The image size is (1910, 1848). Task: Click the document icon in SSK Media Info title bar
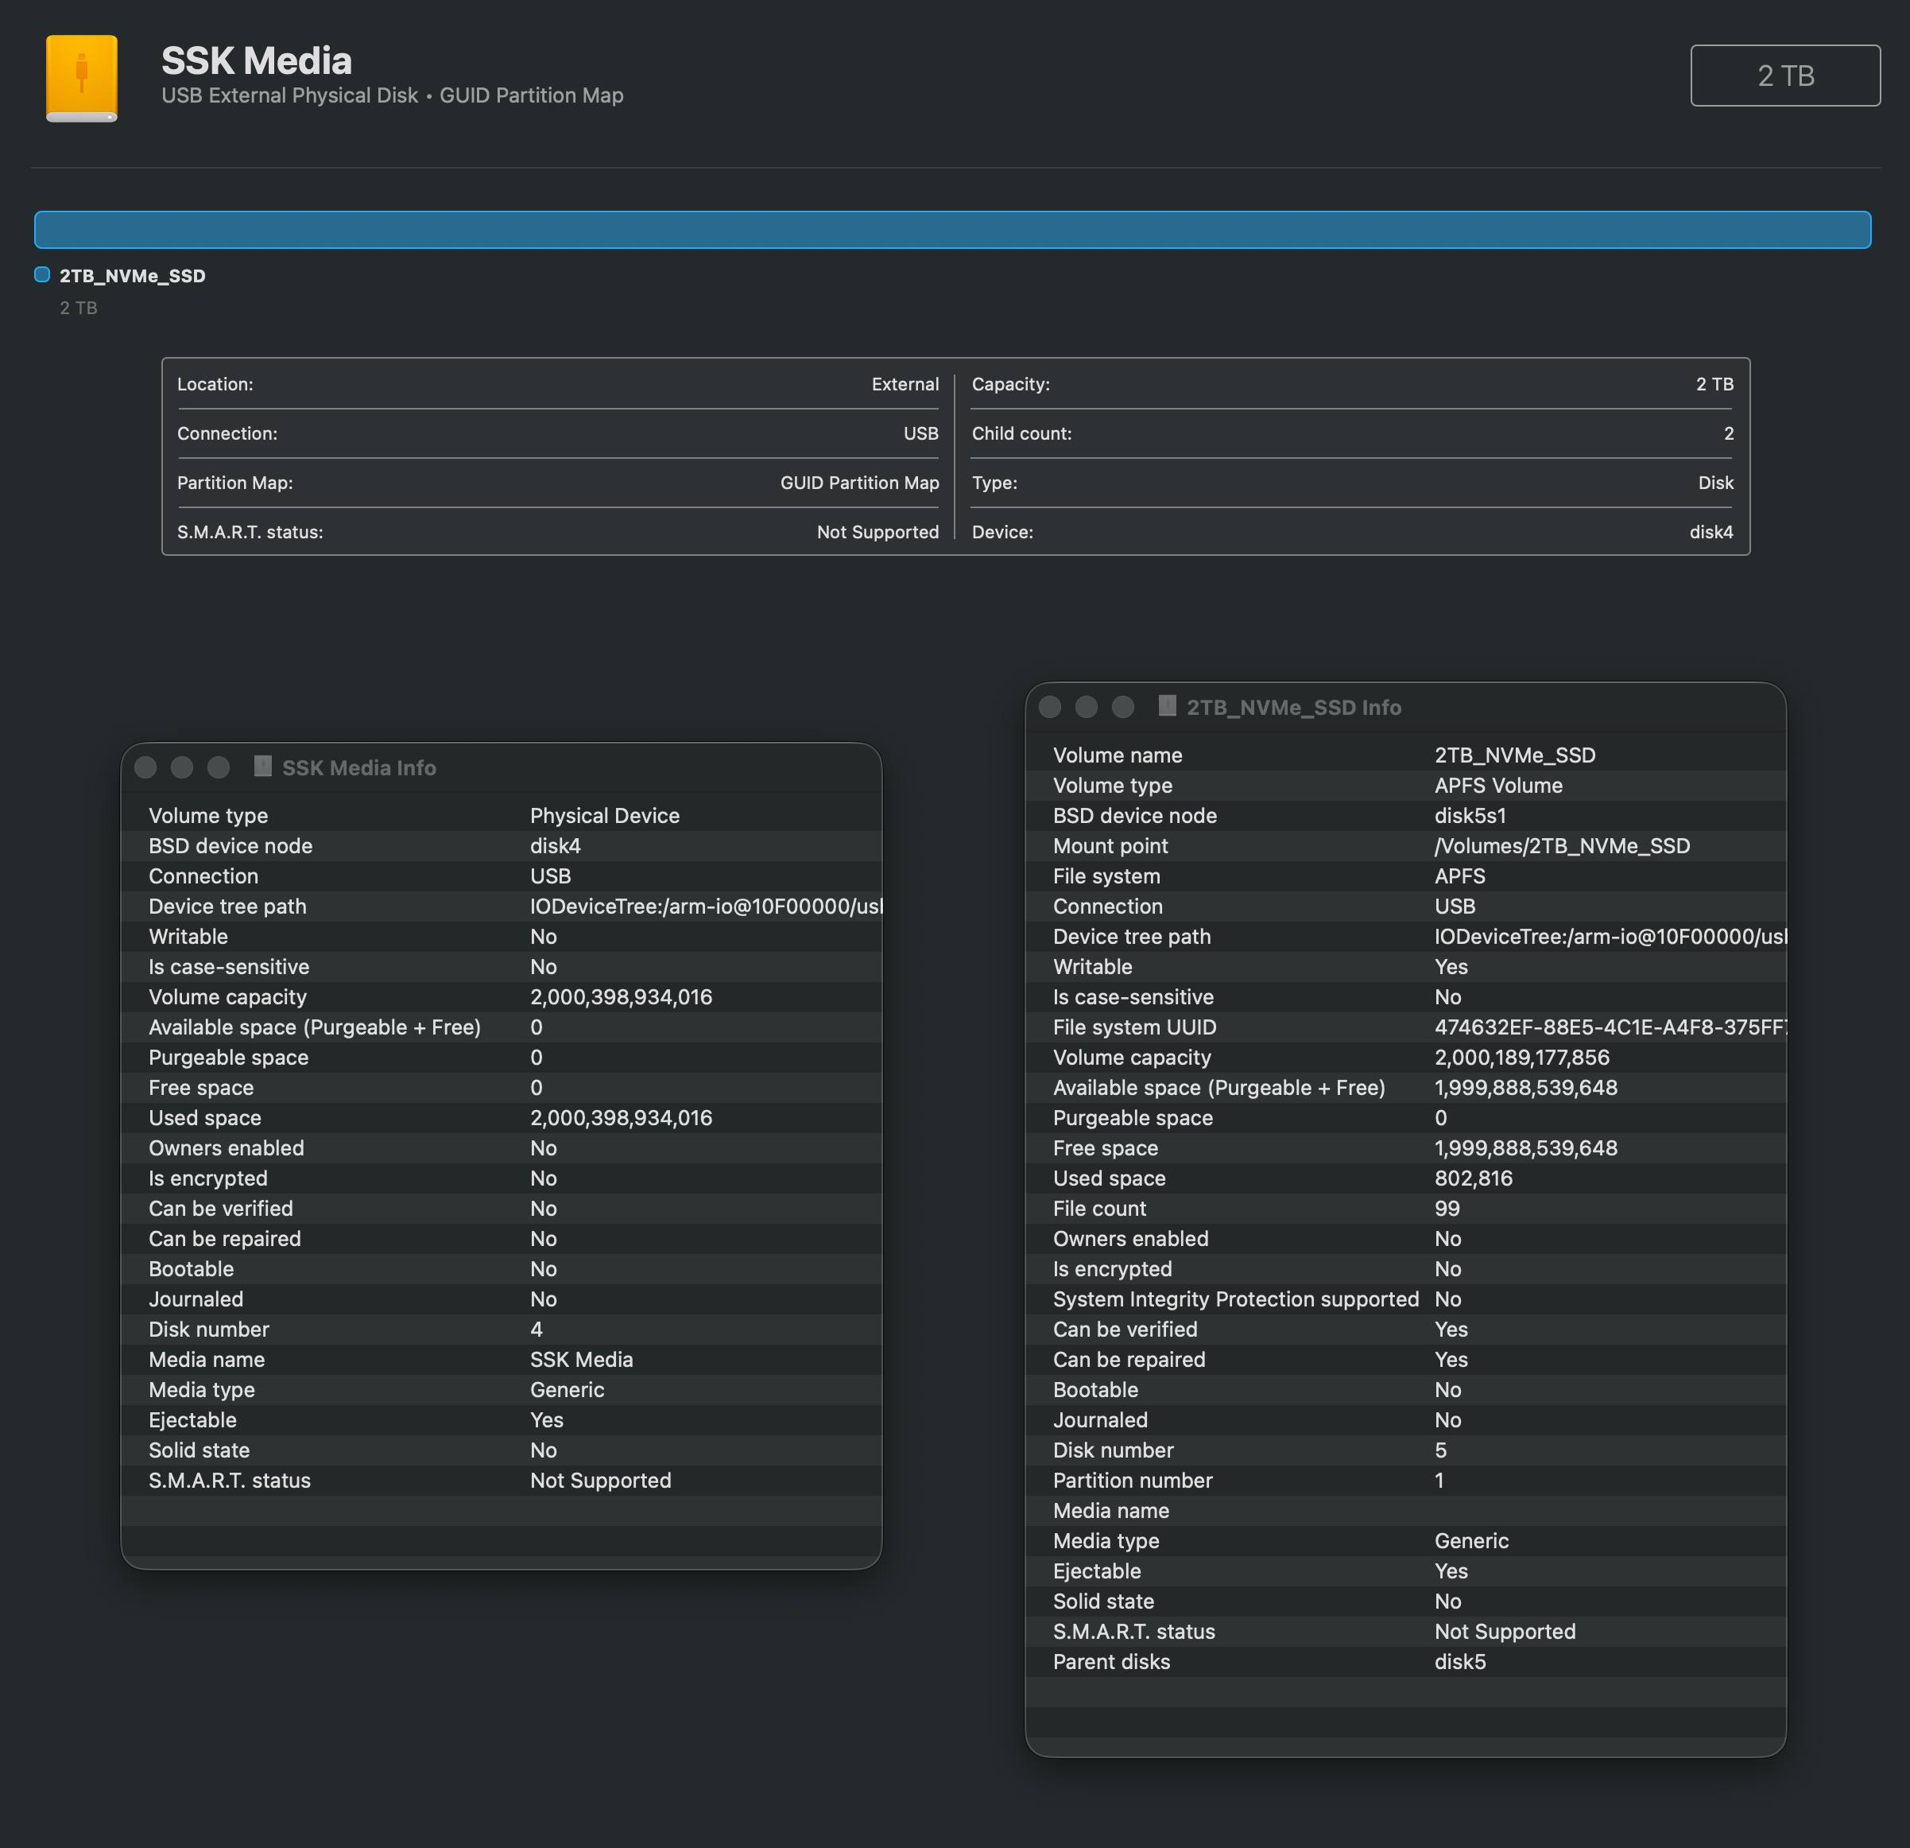coord(262,766)
